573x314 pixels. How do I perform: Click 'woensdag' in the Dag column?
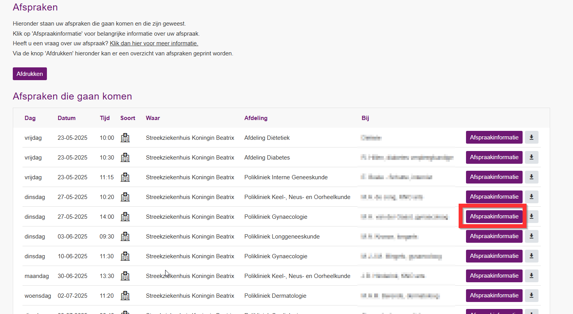(x=38, y=296)
